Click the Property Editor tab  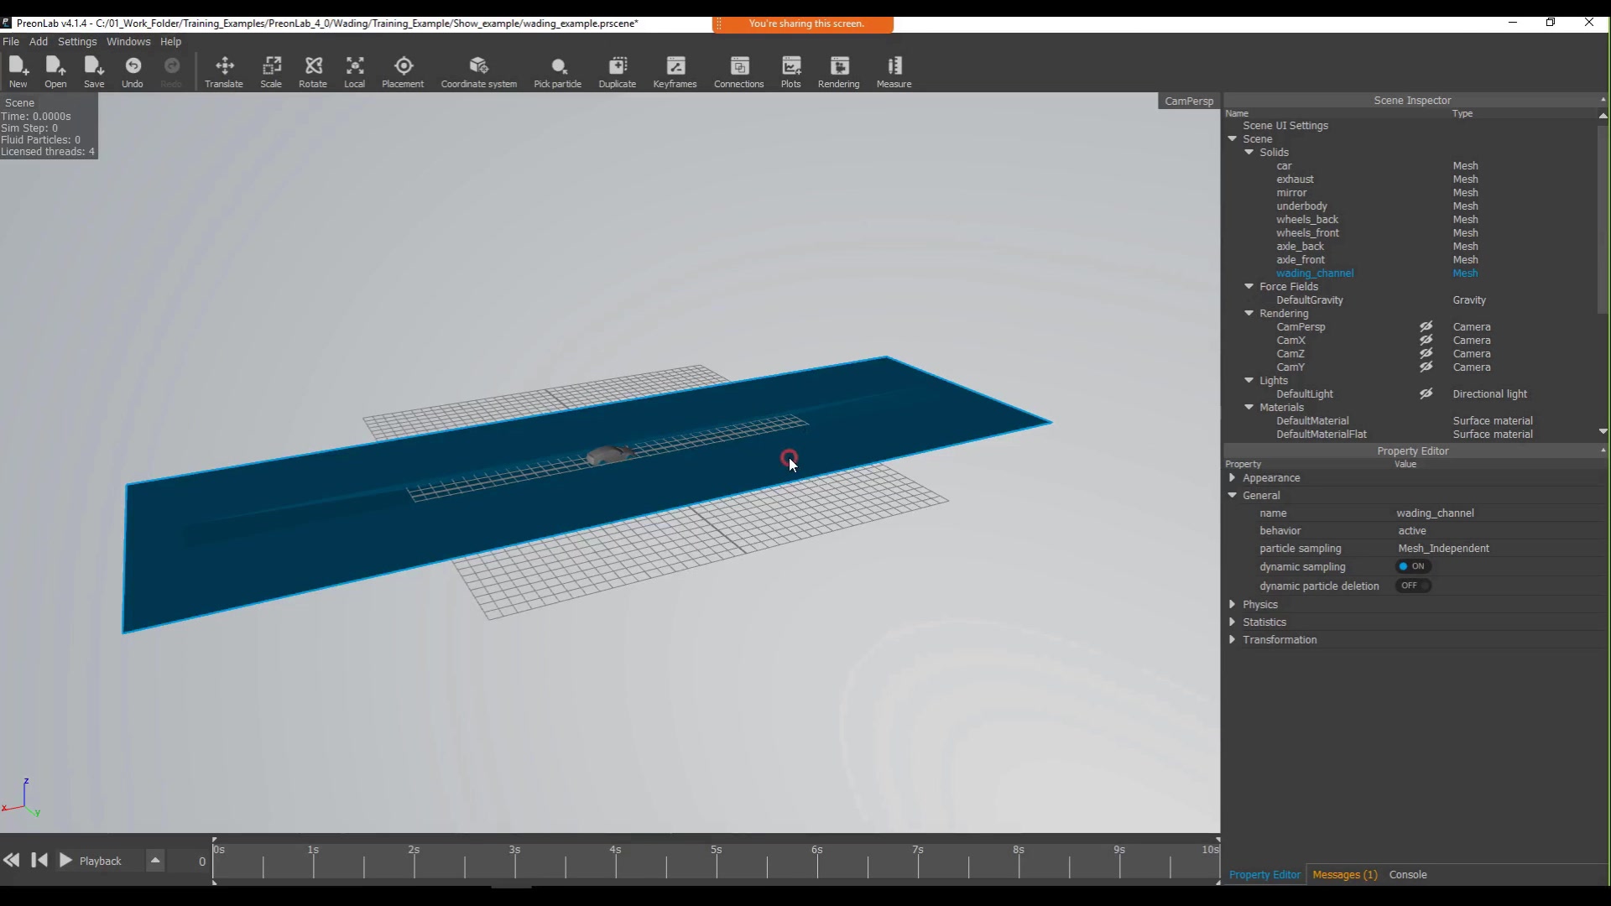pyautogui.click(x=1264, y=874)
